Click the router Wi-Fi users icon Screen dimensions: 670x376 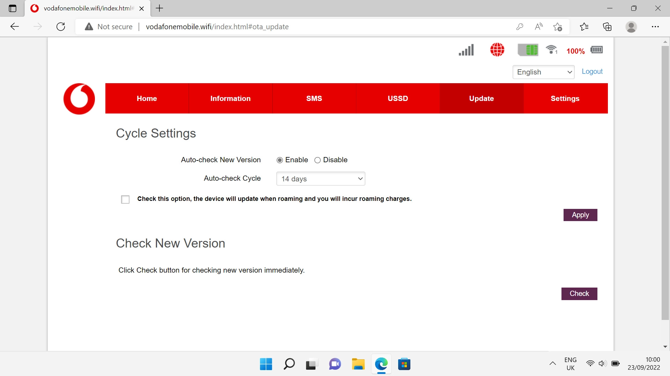pos(551,50)
